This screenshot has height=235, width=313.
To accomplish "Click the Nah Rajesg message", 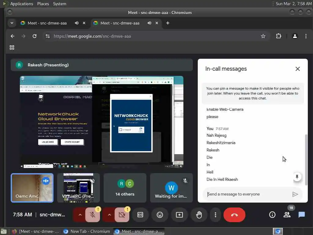I will pyautogui.click(x=216, y=136).
